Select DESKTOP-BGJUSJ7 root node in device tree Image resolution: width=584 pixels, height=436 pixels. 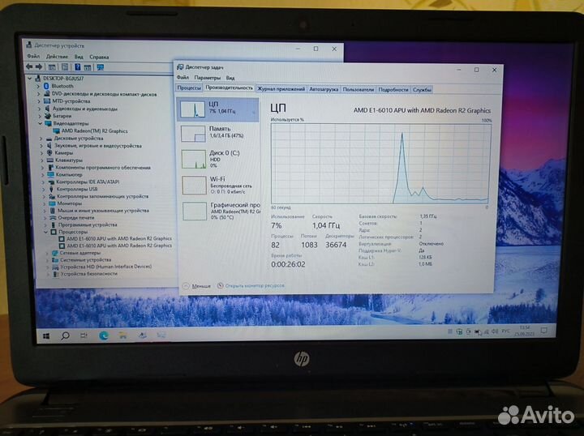tap(63, 79)
